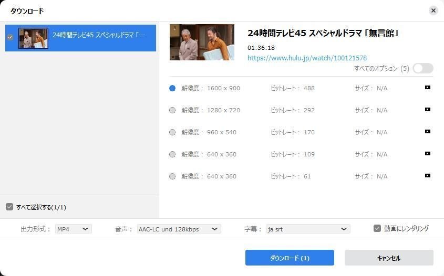Pick the 640 x 360 option with bitrate 61
Screen dimensions: 444x276
point(172,176)
